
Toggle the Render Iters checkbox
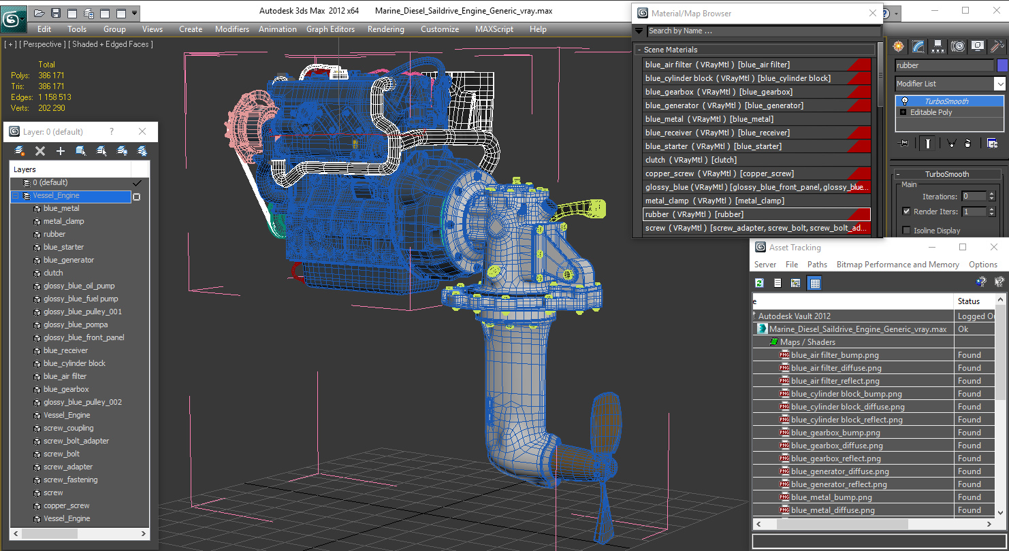[906, 212]
